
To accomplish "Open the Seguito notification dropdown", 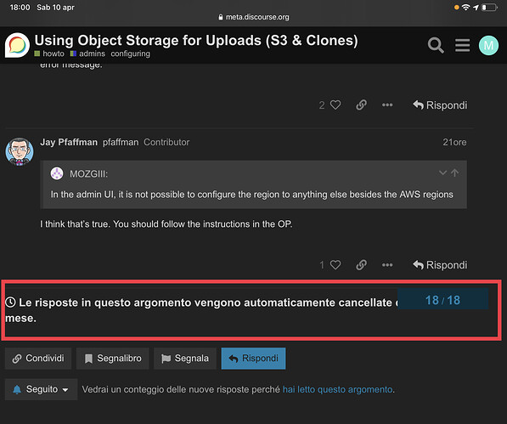I will click(41, 389).
